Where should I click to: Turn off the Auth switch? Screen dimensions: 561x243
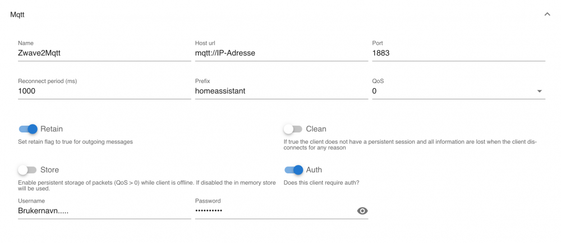[293, 169]
